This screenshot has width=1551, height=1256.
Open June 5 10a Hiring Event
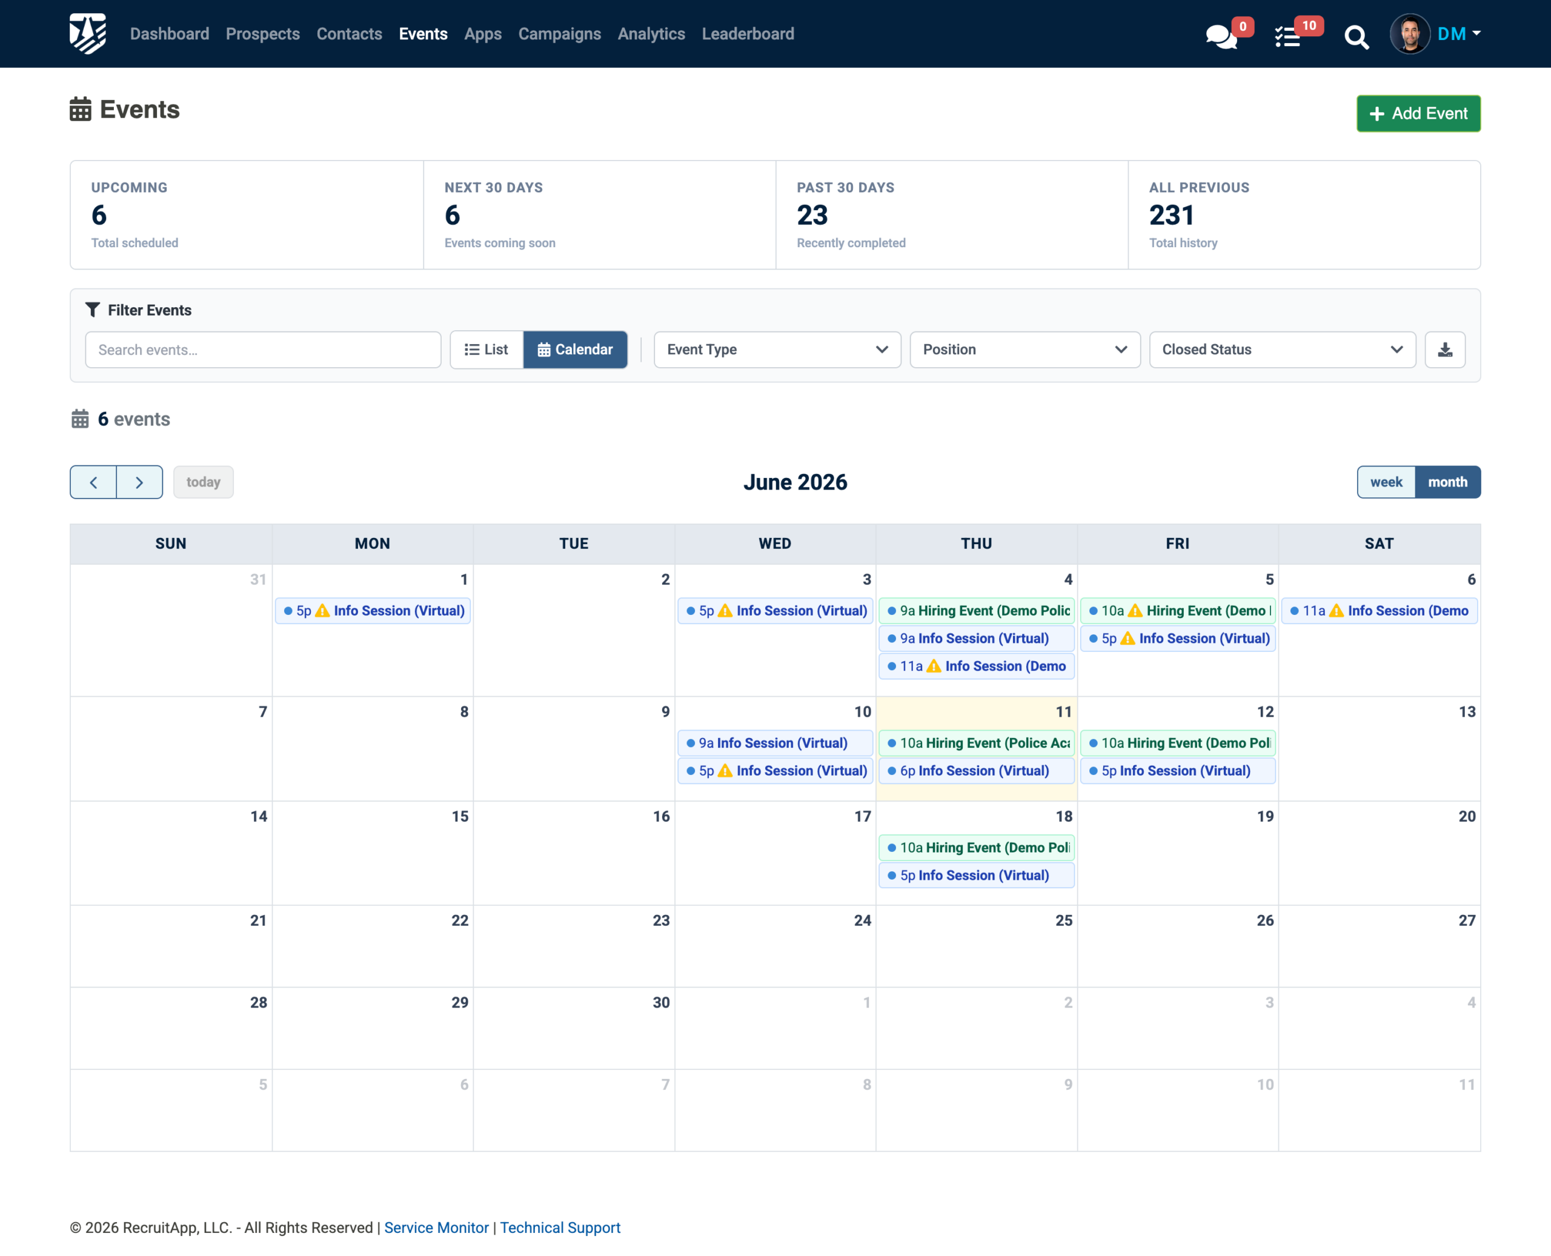(1177, 611)
